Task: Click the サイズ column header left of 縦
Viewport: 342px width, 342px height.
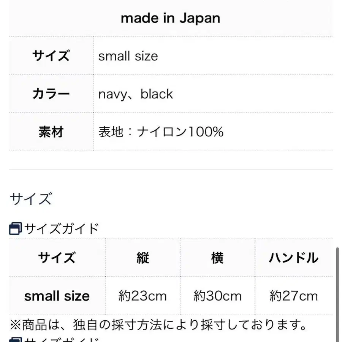Action: click(x=57, y=258)
